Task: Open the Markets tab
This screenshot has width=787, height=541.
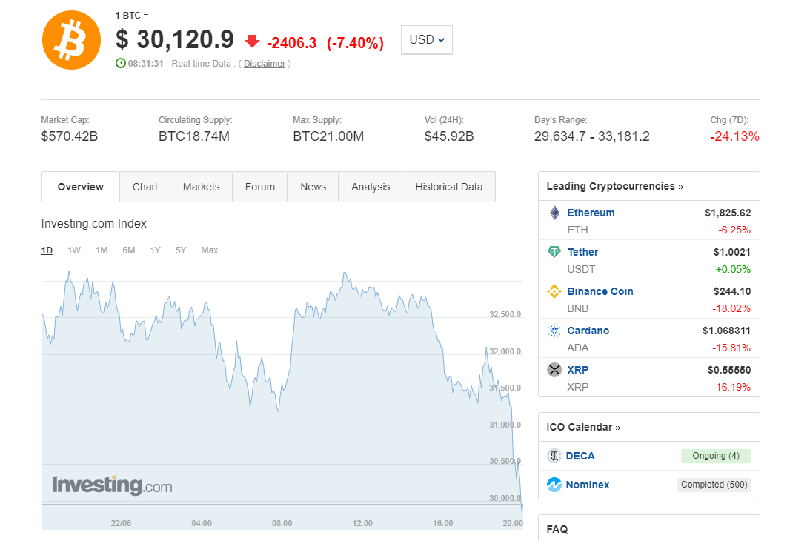Action: click(201, 187)
